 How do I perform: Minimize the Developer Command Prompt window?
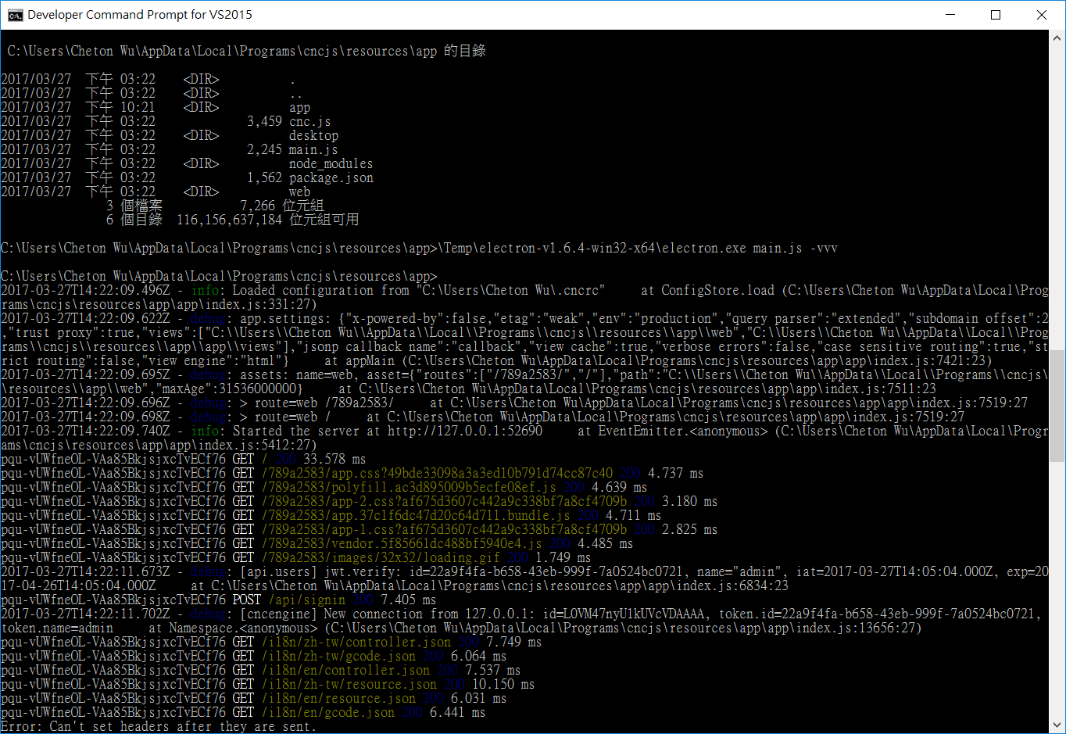[x=950, y=15]
